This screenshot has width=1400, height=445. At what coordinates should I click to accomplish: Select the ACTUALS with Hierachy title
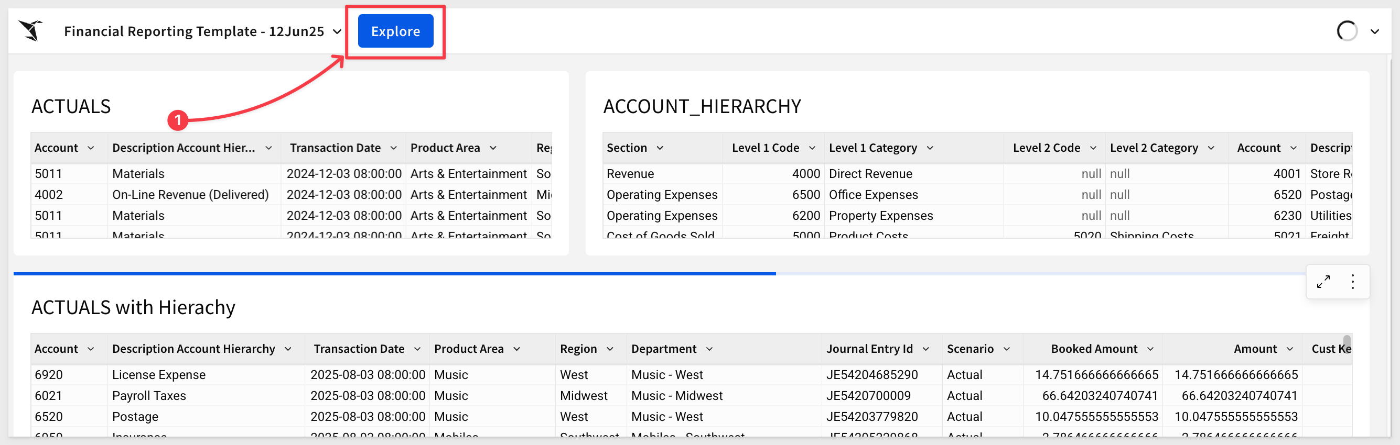tap(133, 307)
